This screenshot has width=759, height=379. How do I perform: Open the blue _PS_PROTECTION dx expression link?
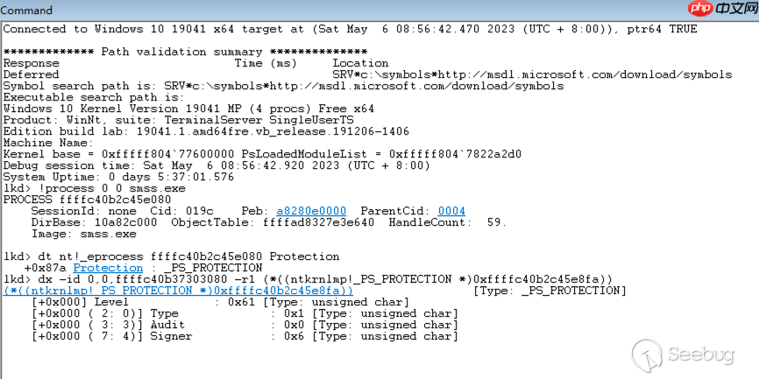(178, 291)
